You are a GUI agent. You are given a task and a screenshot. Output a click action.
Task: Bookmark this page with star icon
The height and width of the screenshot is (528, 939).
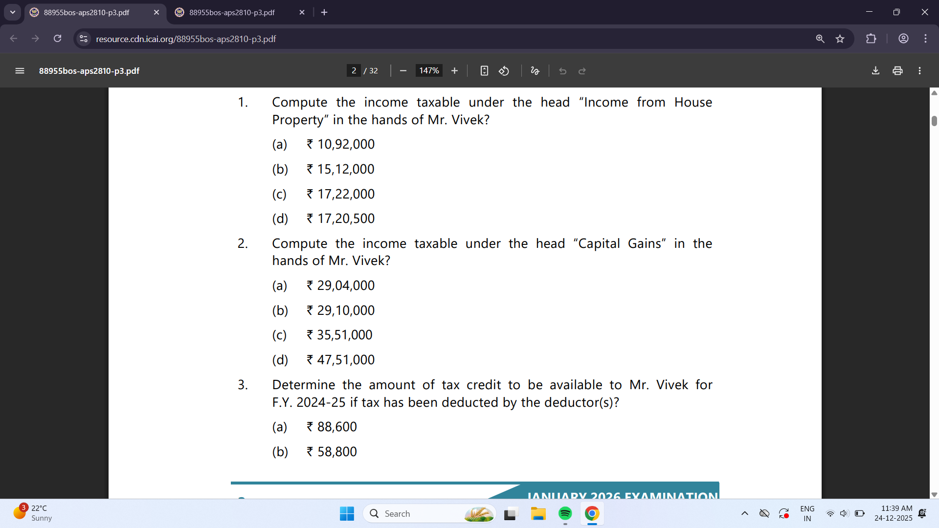(840, 39)
